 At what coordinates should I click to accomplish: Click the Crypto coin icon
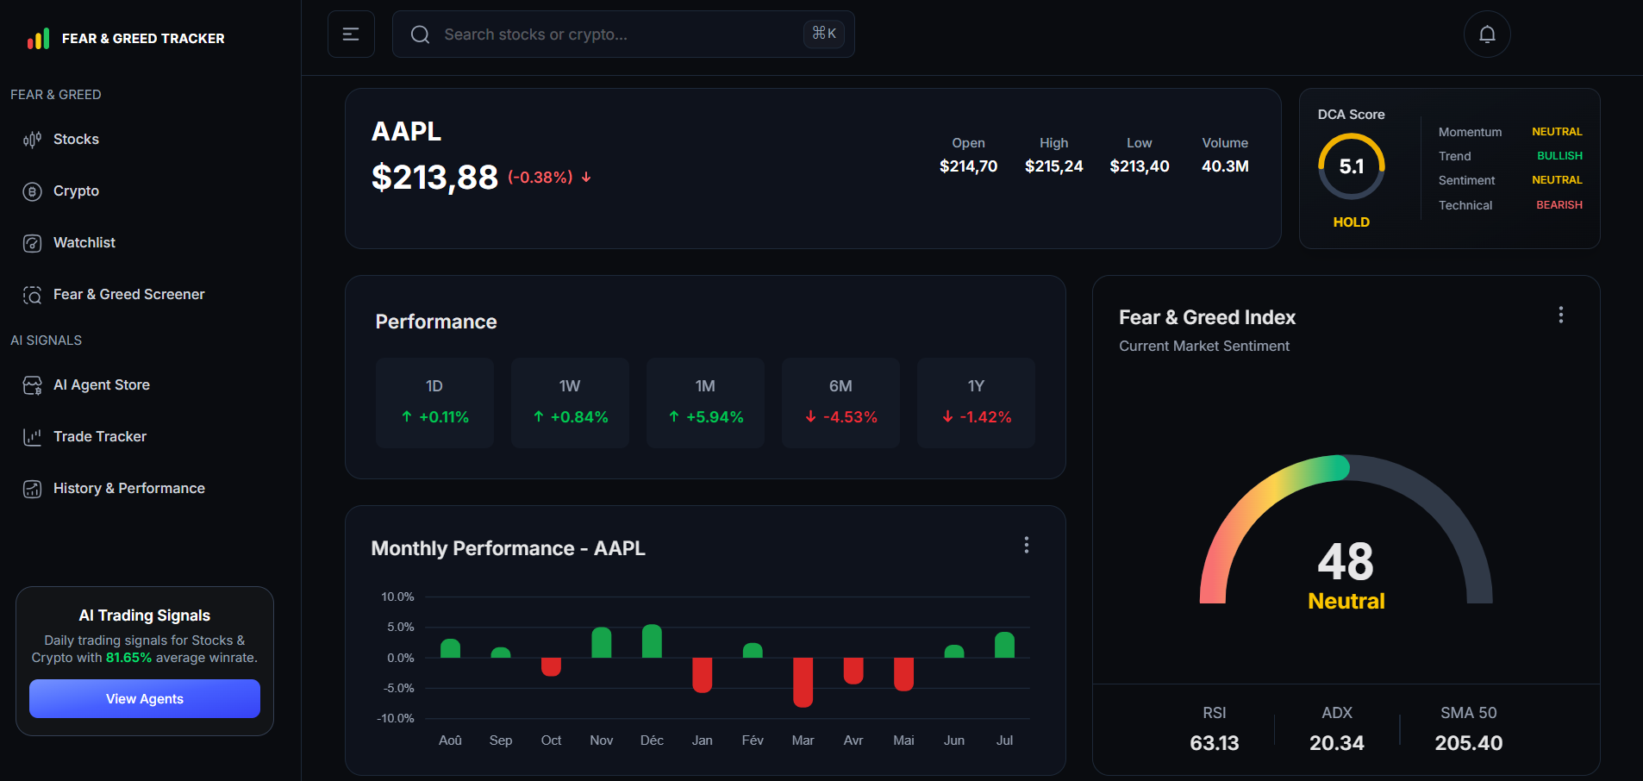point(32,191)
